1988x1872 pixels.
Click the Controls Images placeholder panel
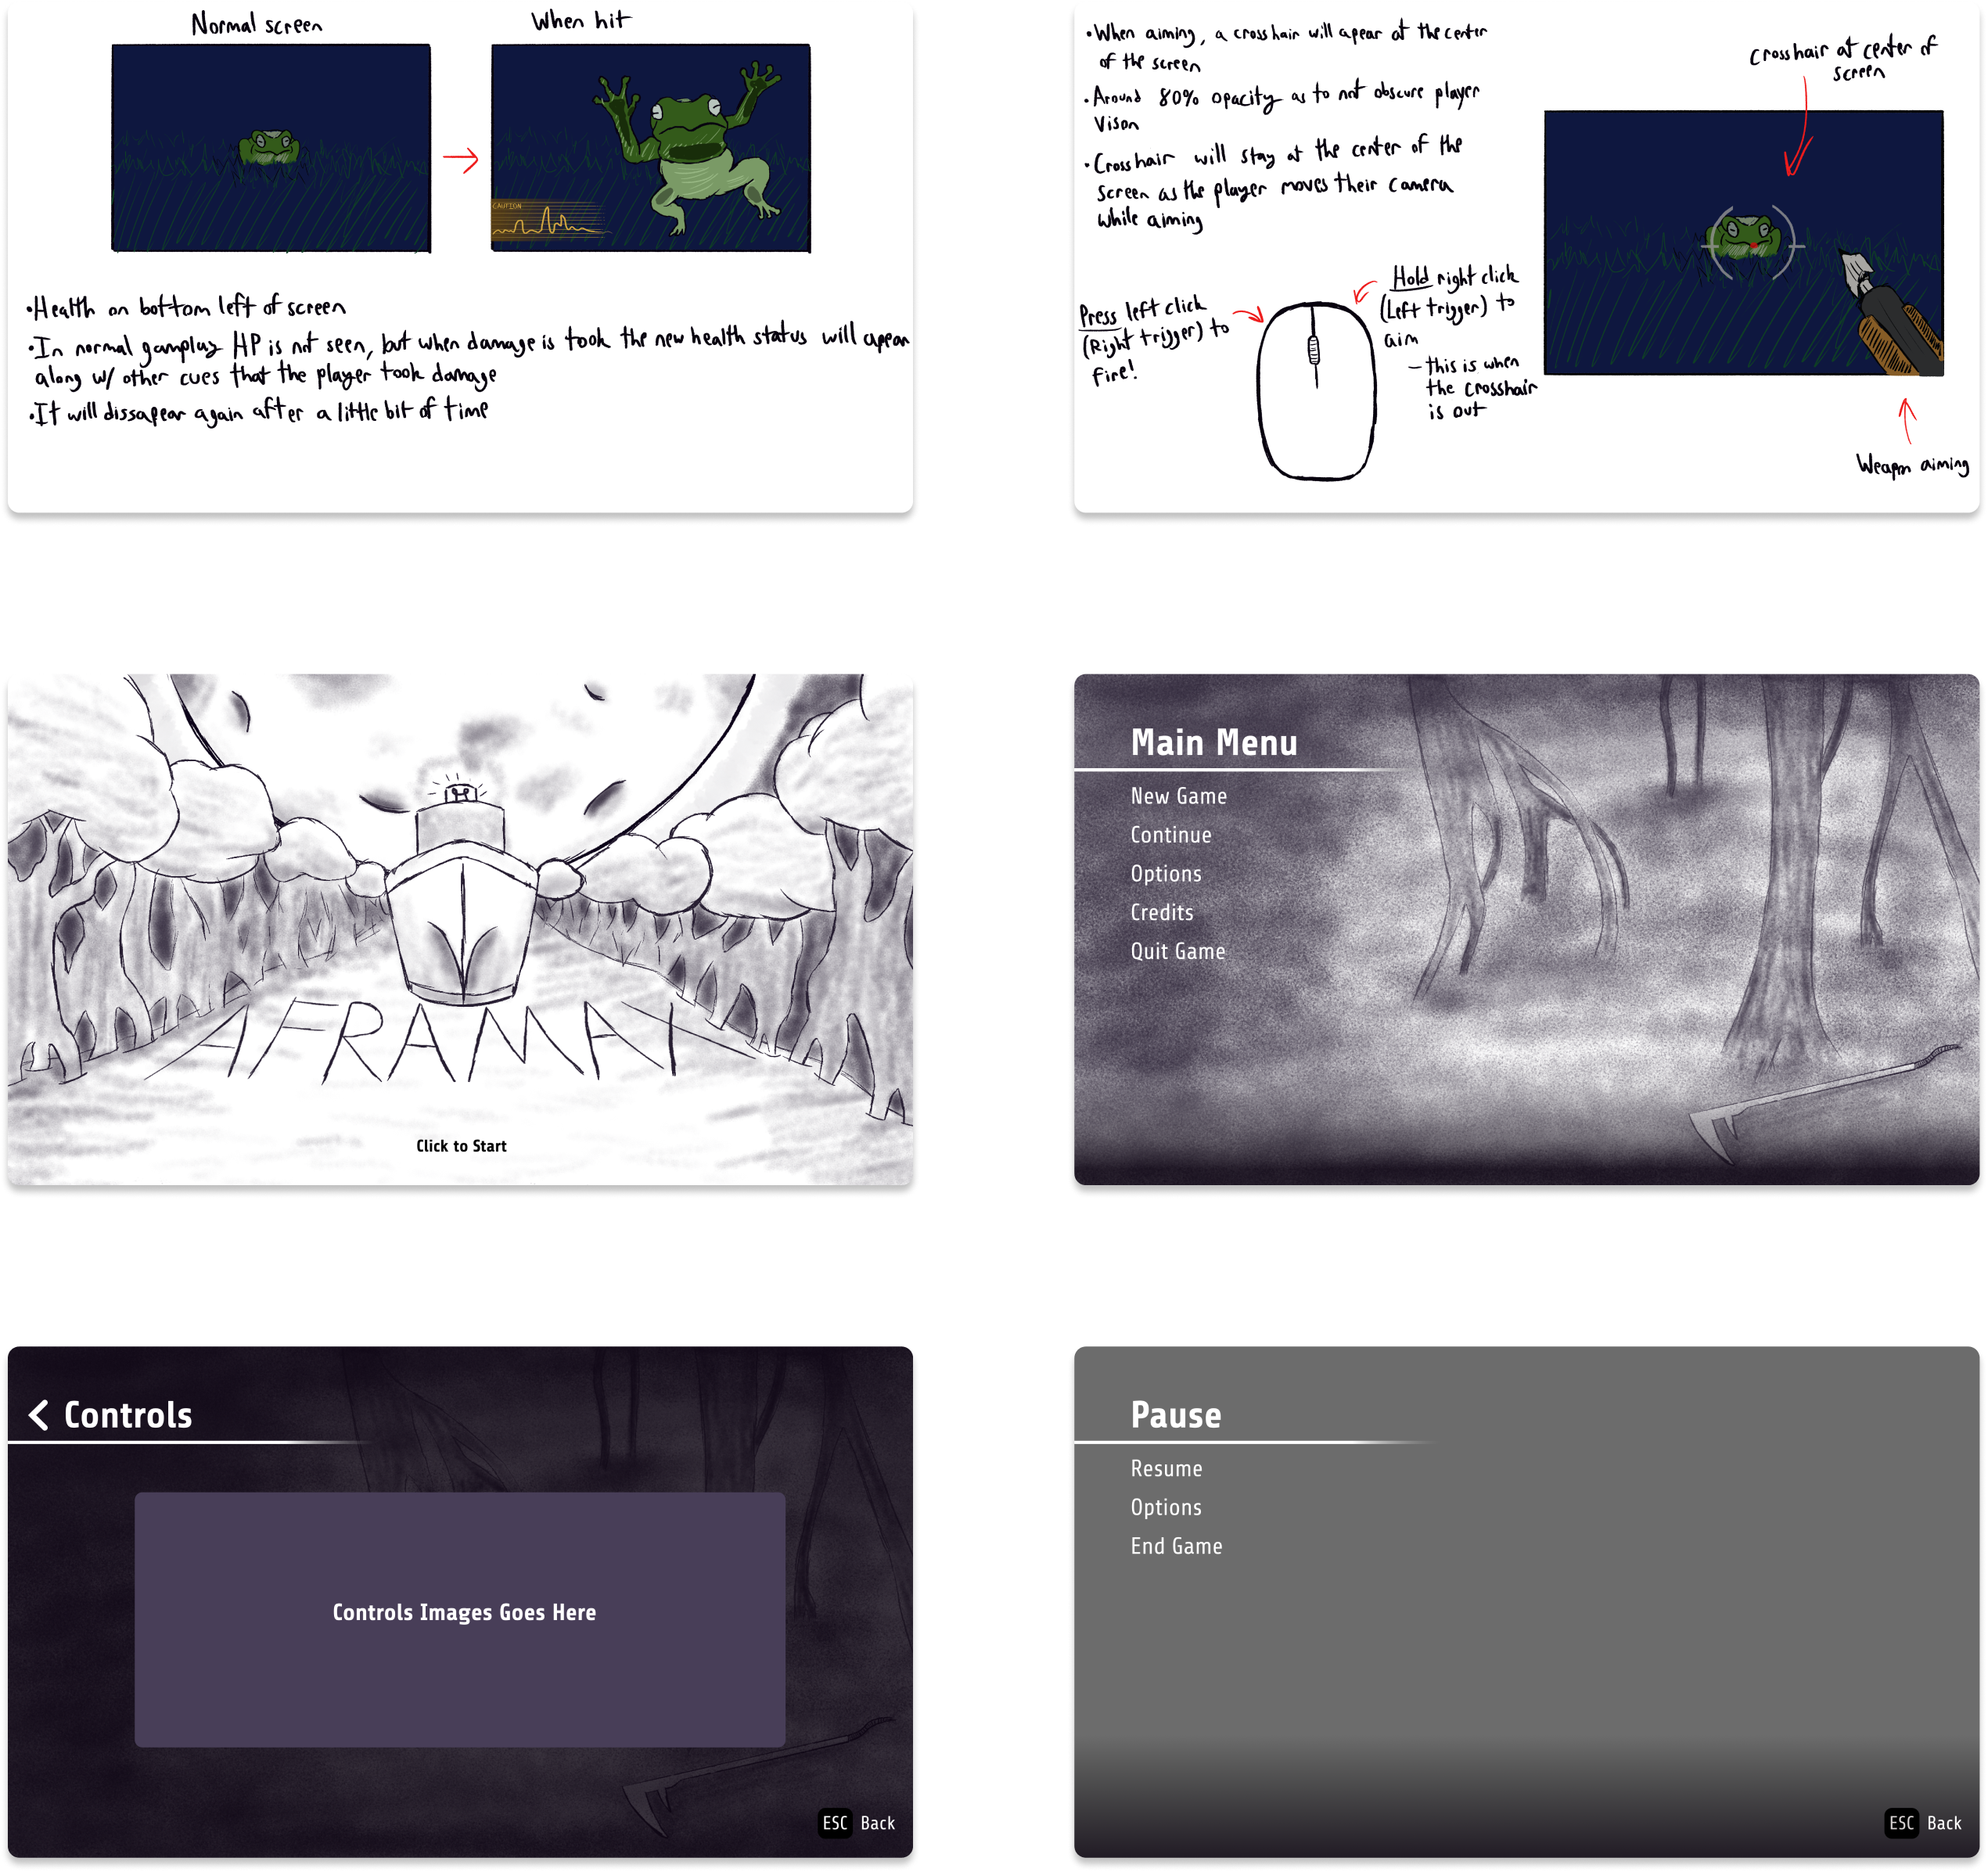point(460,1620)
